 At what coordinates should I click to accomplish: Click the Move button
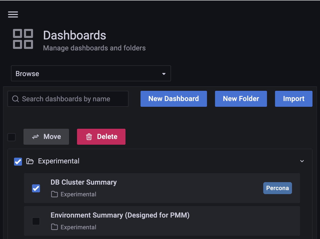pos(46,137)
